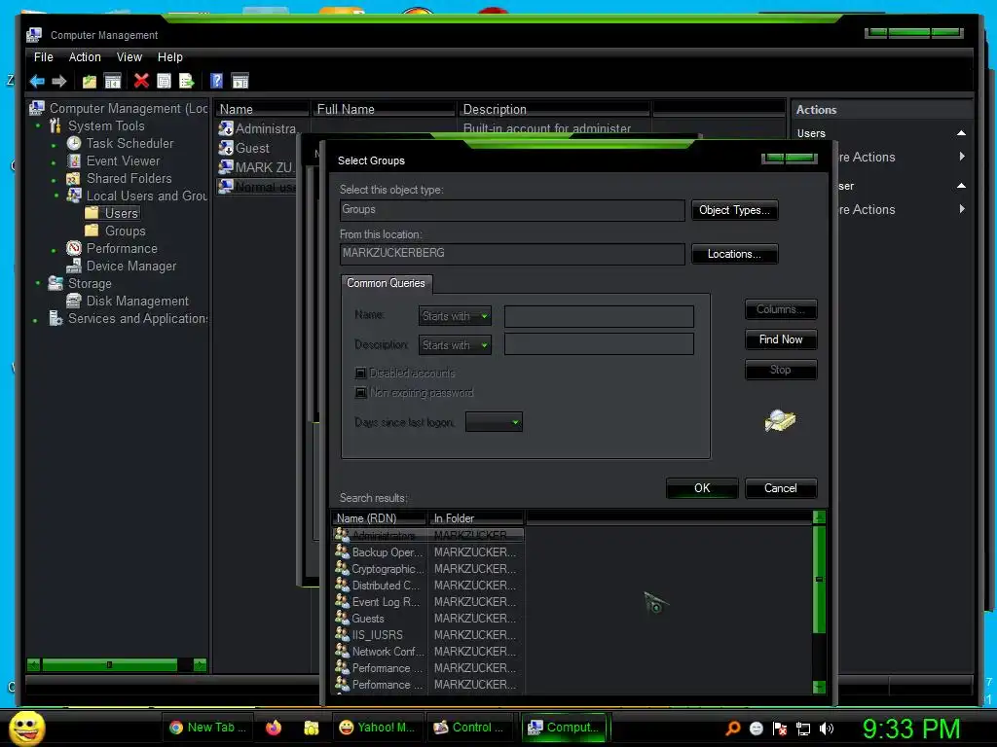Image resolution: width=997 pixels, height=747 pixels.
Task: Toggle the Disabled accounts checkbox
Action: [360, 373]
